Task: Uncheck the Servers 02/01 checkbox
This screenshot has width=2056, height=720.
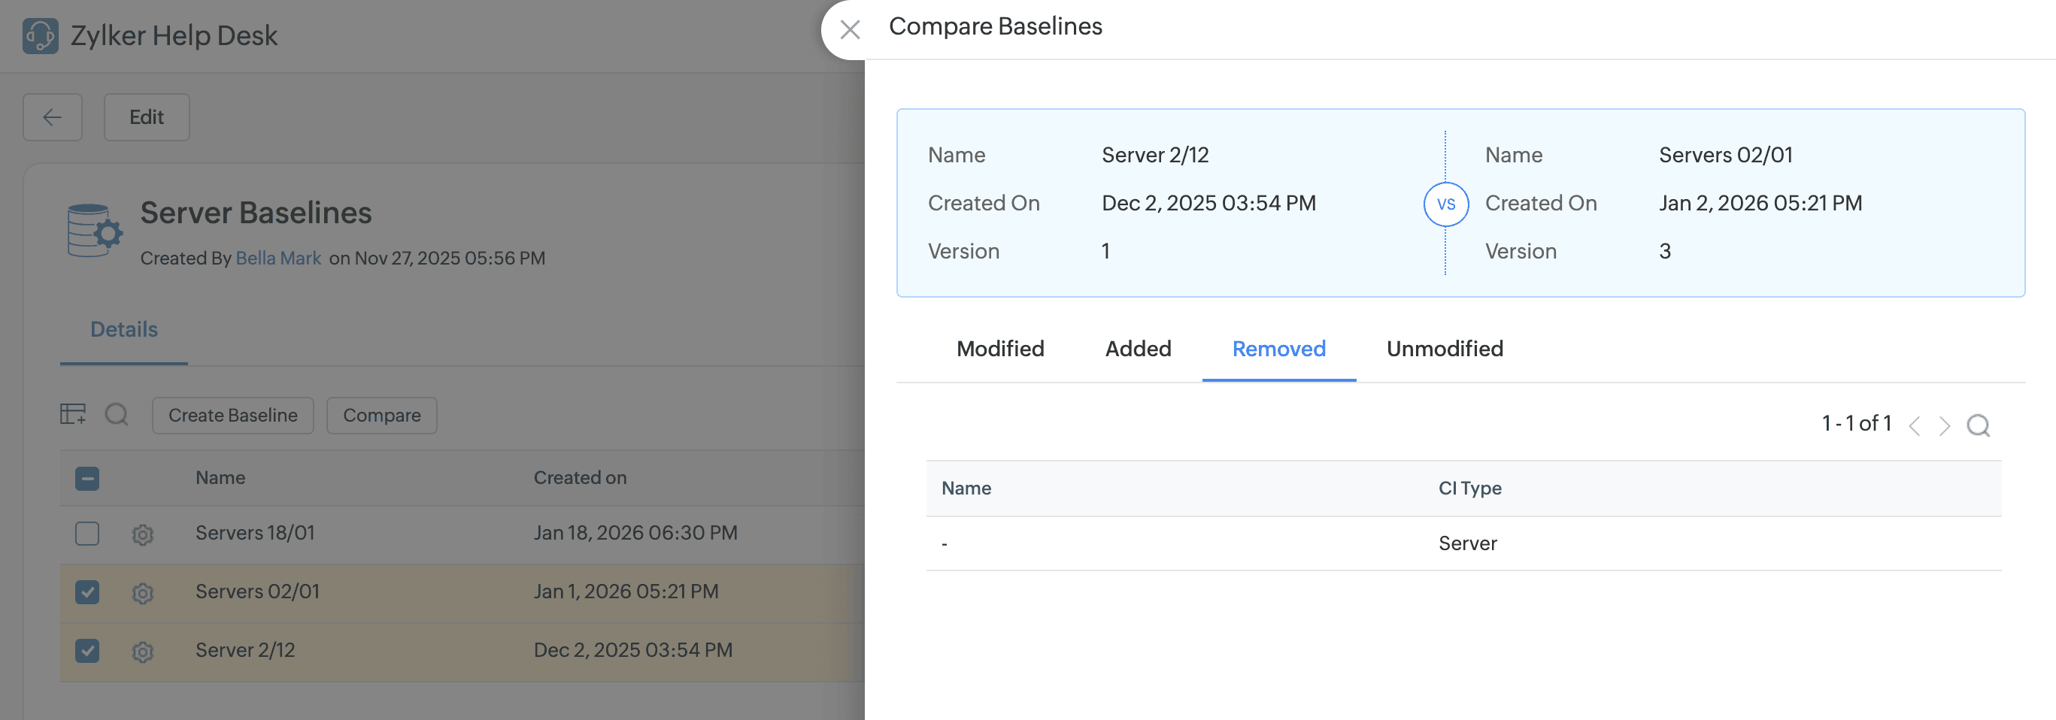Action: pyautogui.click(x=87, y=592)
